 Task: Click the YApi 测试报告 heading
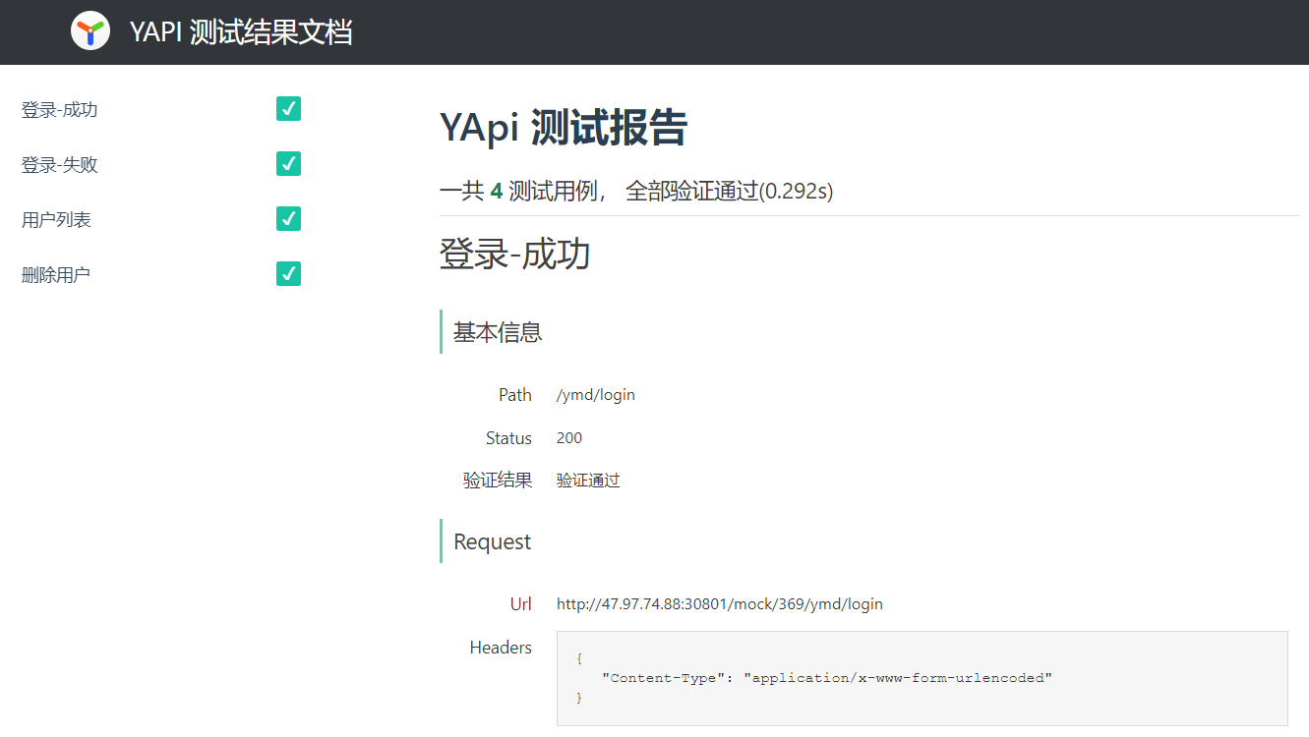564,129
